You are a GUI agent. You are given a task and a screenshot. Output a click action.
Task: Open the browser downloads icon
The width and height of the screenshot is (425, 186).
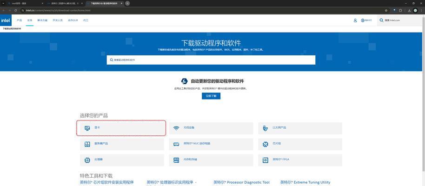409,10
